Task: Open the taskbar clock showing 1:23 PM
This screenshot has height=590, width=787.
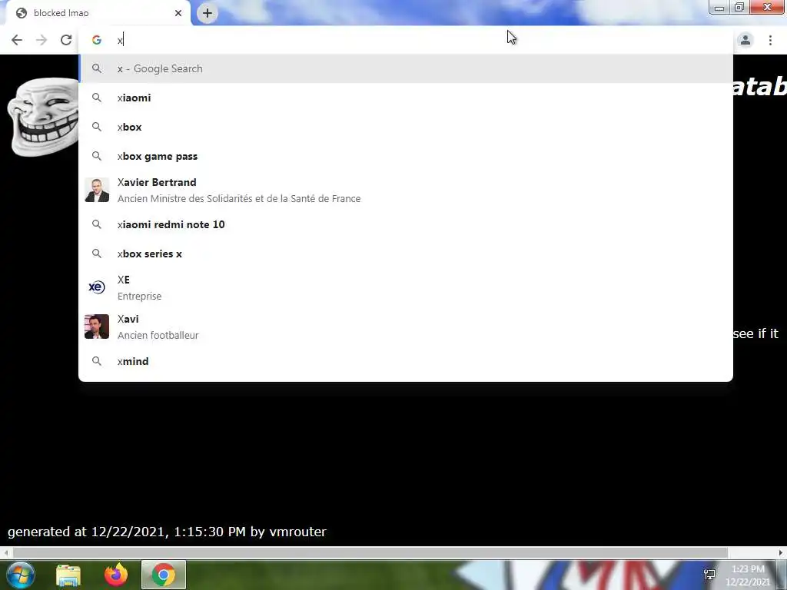Action: (748, 575)
